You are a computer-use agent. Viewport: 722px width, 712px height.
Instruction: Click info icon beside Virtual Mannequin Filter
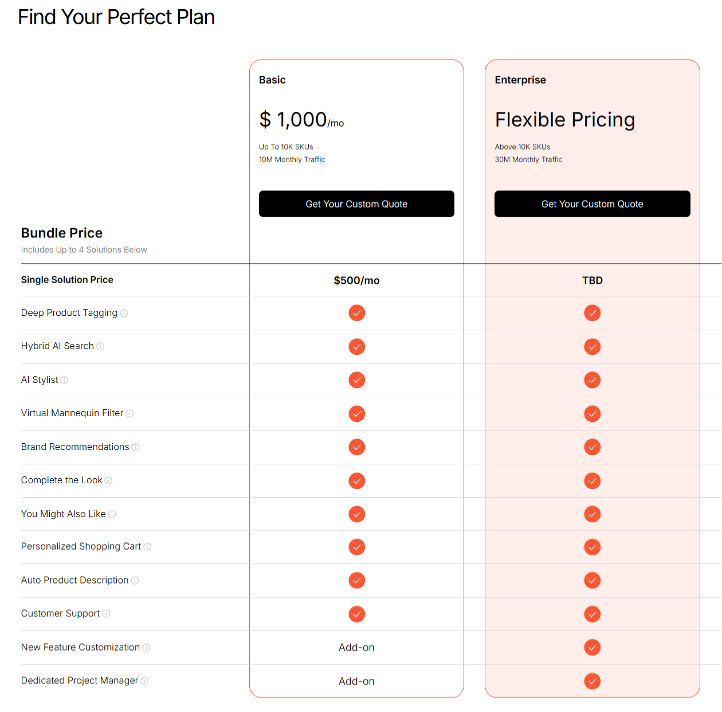point(130,413)
